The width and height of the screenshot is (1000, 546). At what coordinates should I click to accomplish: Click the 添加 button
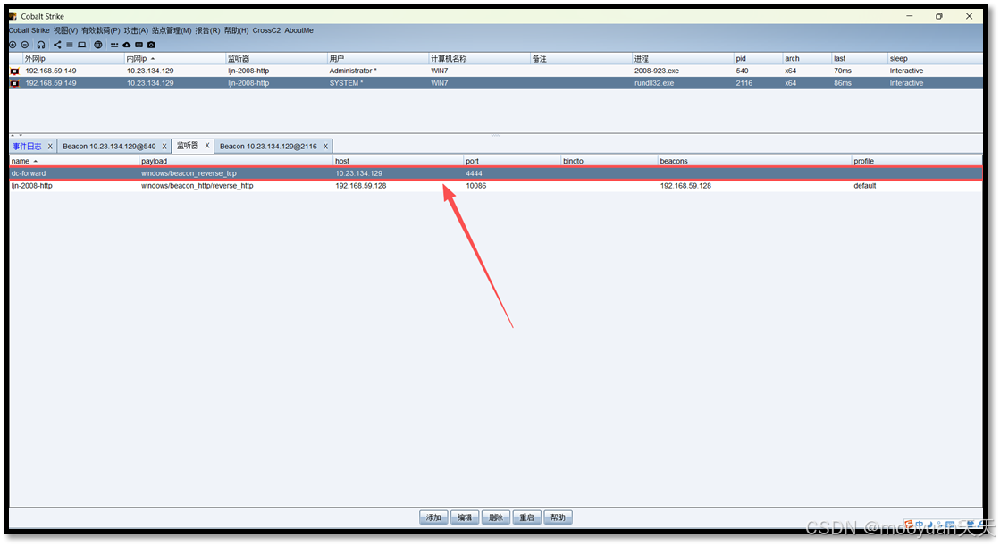tap(433, 517)
